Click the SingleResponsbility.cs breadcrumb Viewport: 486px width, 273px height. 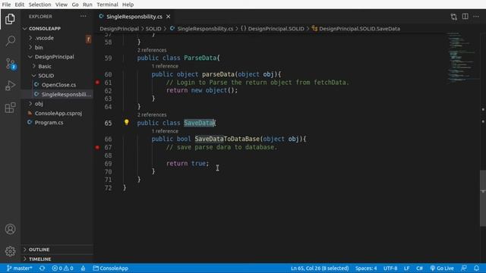(x=201, y=29)
